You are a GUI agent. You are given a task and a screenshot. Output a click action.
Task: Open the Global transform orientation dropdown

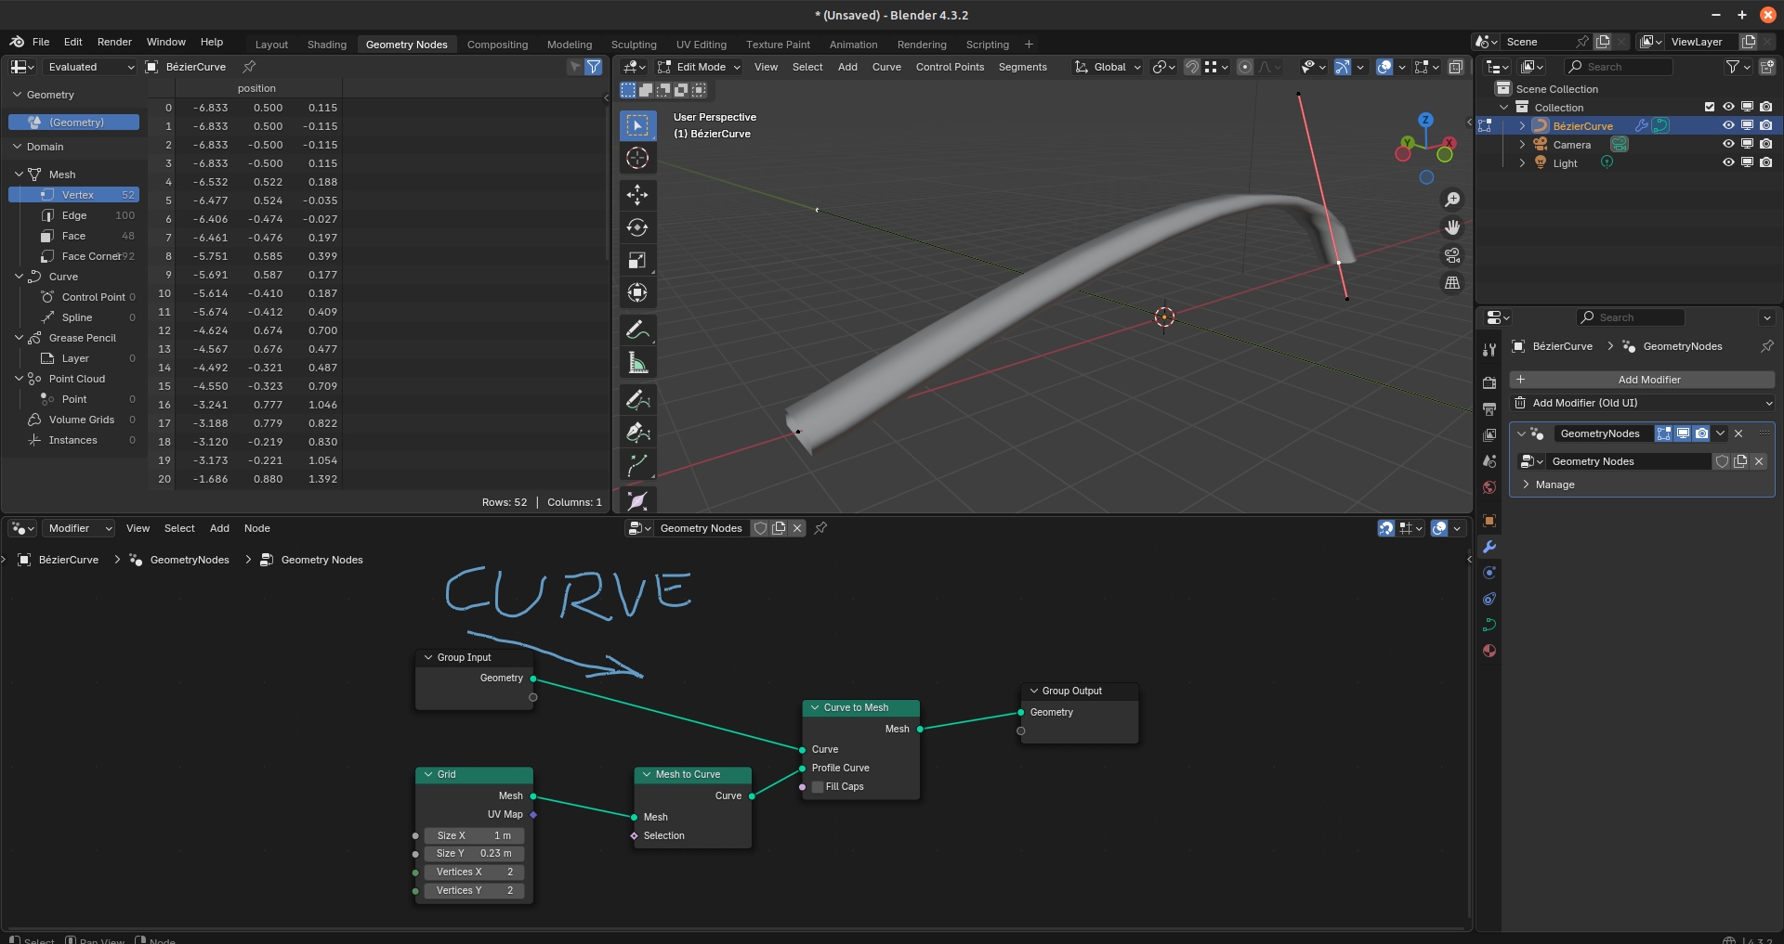(x=1108, y=67)
